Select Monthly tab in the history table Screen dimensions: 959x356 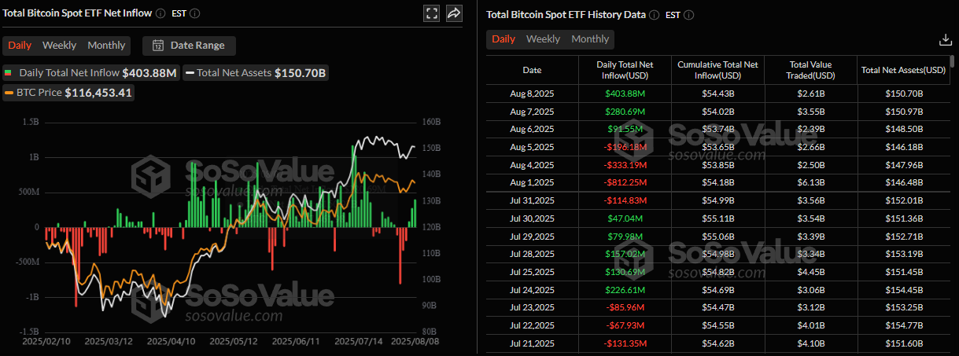[590, 39]
